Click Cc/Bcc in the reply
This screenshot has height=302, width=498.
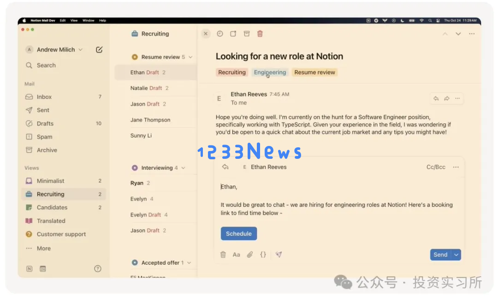click(436, 167)
